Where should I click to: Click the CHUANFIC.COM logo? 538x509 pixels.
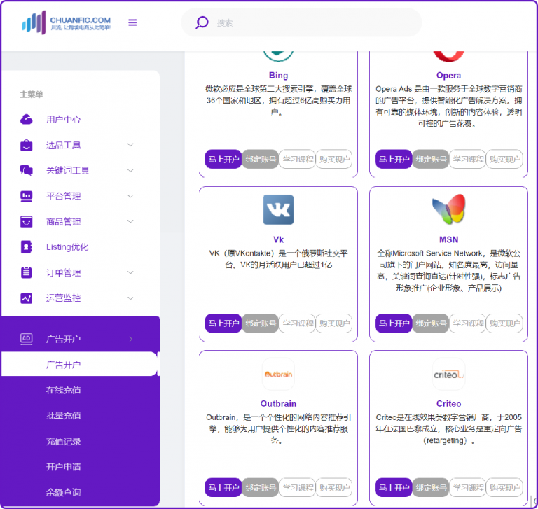coord(67,22)
